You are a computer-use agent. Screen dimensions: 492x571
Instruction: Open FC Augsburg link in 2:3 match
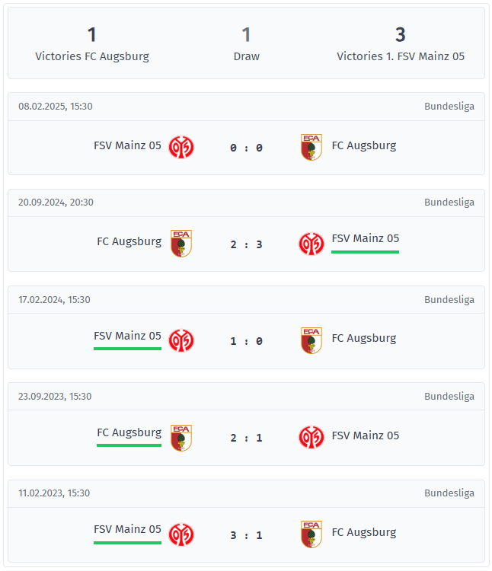coord(129,241)
